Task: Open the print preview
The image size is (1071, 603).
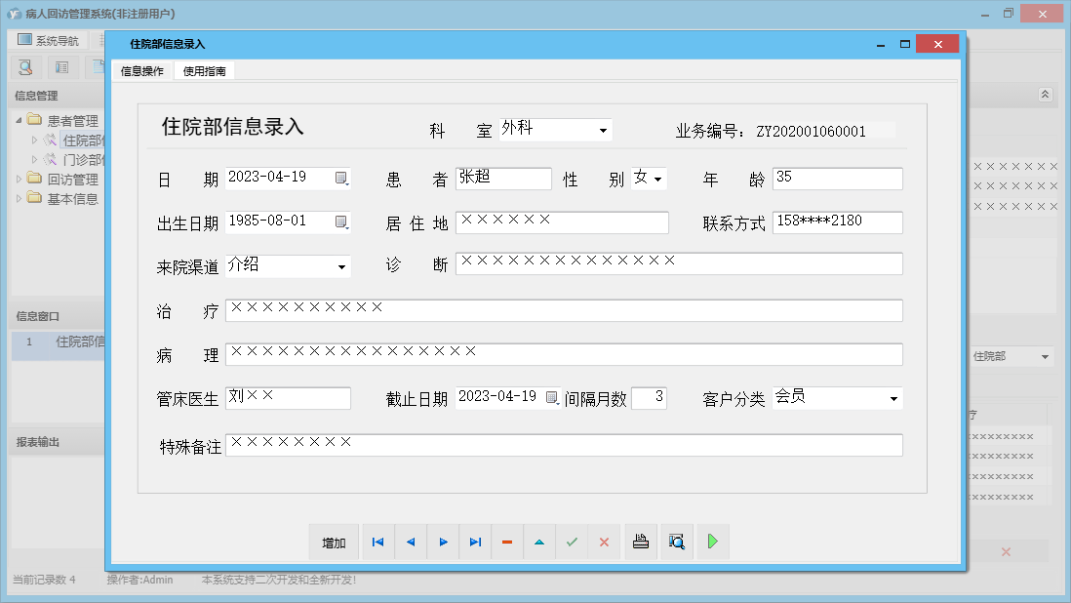Action: pos(677,542)
